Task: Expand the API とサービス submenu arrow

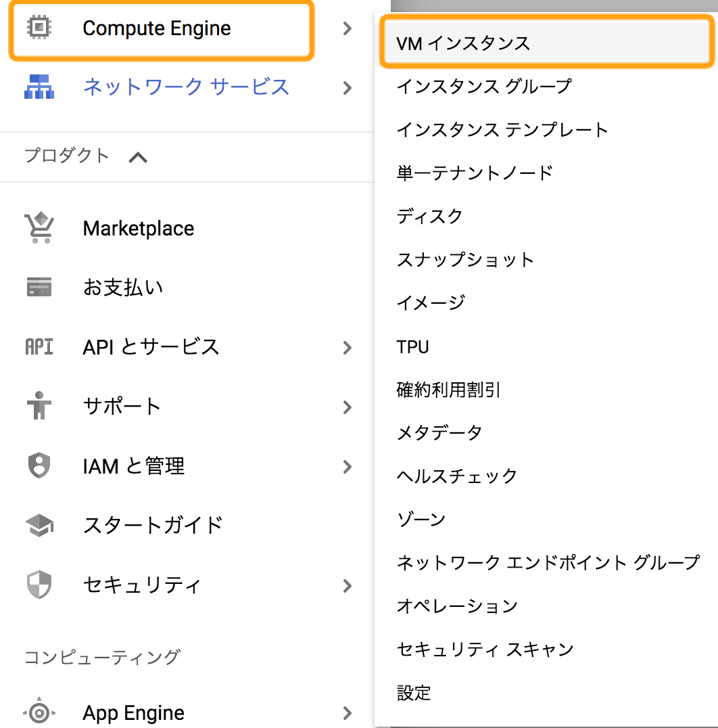Action: [x=348, y=348]
